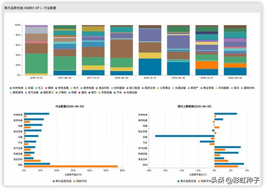The image size is (265, 189).
Task: Select the yellow segment of 2017-12-31 bar near 20%
Action: click(93, 68)
